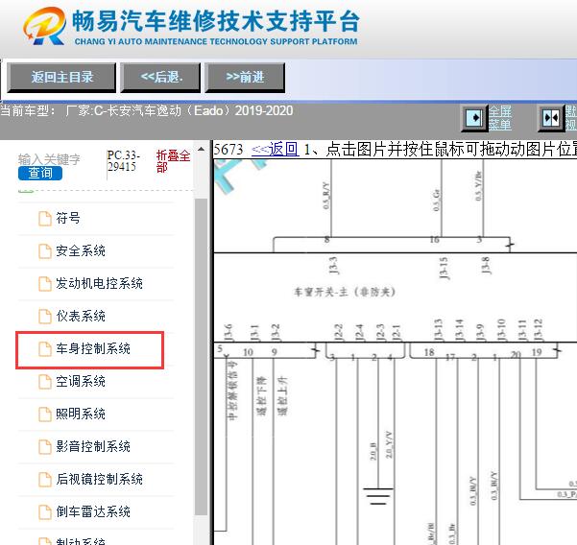Click the page icon beside 车身控制系统
Image resolution: width=577 pixels, height=545 pixels.
point(45,349)
